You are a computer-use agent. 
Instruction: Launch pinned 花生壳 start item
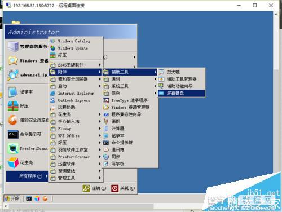click(28, 162)
